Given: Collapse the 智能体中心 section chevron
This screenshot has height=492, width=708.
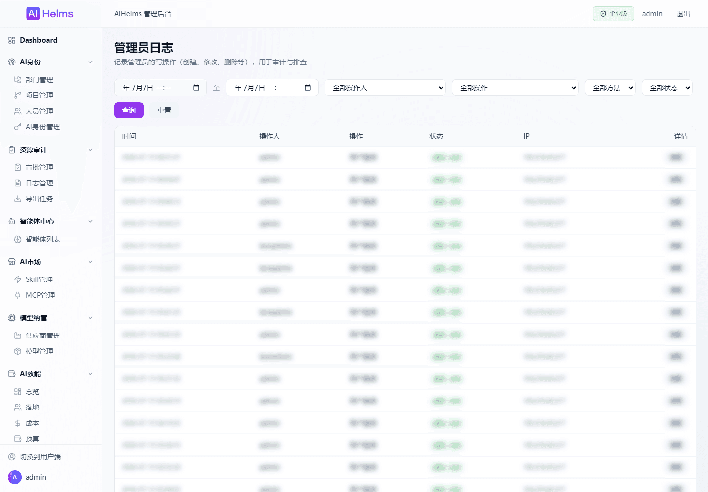Looking at the screenshot, I should pos(90,221).
